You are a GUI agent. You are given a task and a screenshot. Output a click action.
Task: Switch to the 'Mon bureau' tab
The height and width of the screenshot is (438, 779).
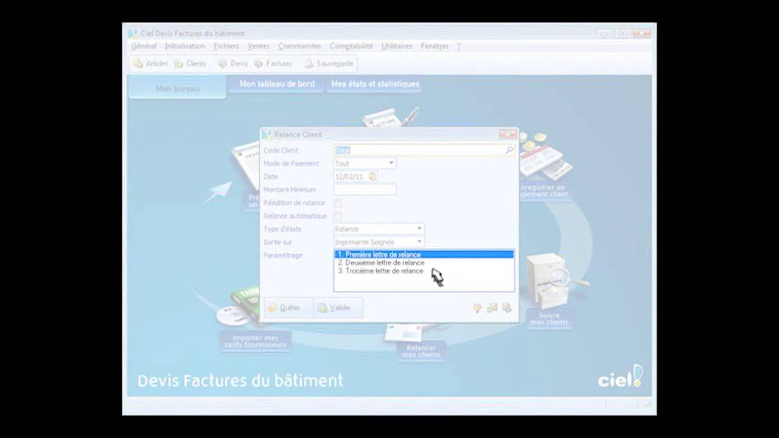click(177, 88)
